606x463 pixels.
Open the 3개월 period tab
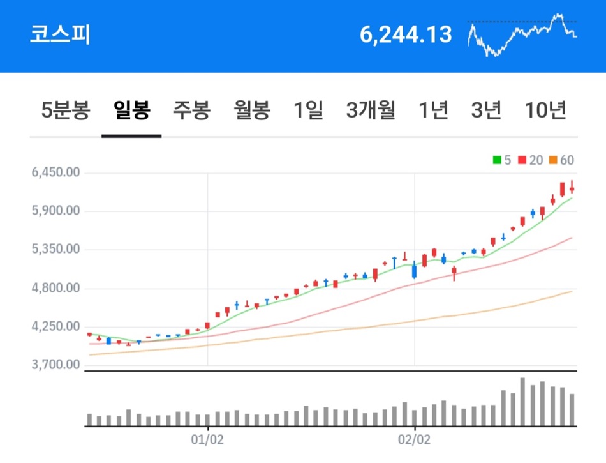coord(371,110)
